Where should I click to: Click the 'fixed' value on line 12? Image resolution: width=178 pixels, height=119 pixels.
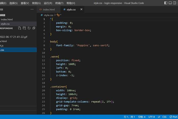[75, 60]
